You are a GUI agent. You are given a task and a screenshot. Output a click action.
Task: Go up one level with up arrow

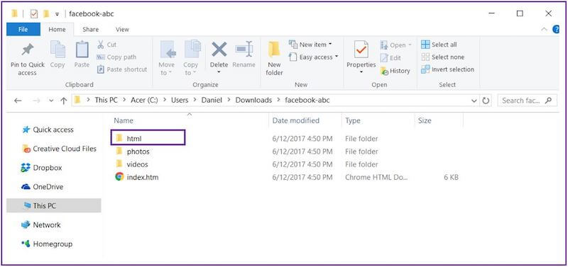click(x=63, y=101)
